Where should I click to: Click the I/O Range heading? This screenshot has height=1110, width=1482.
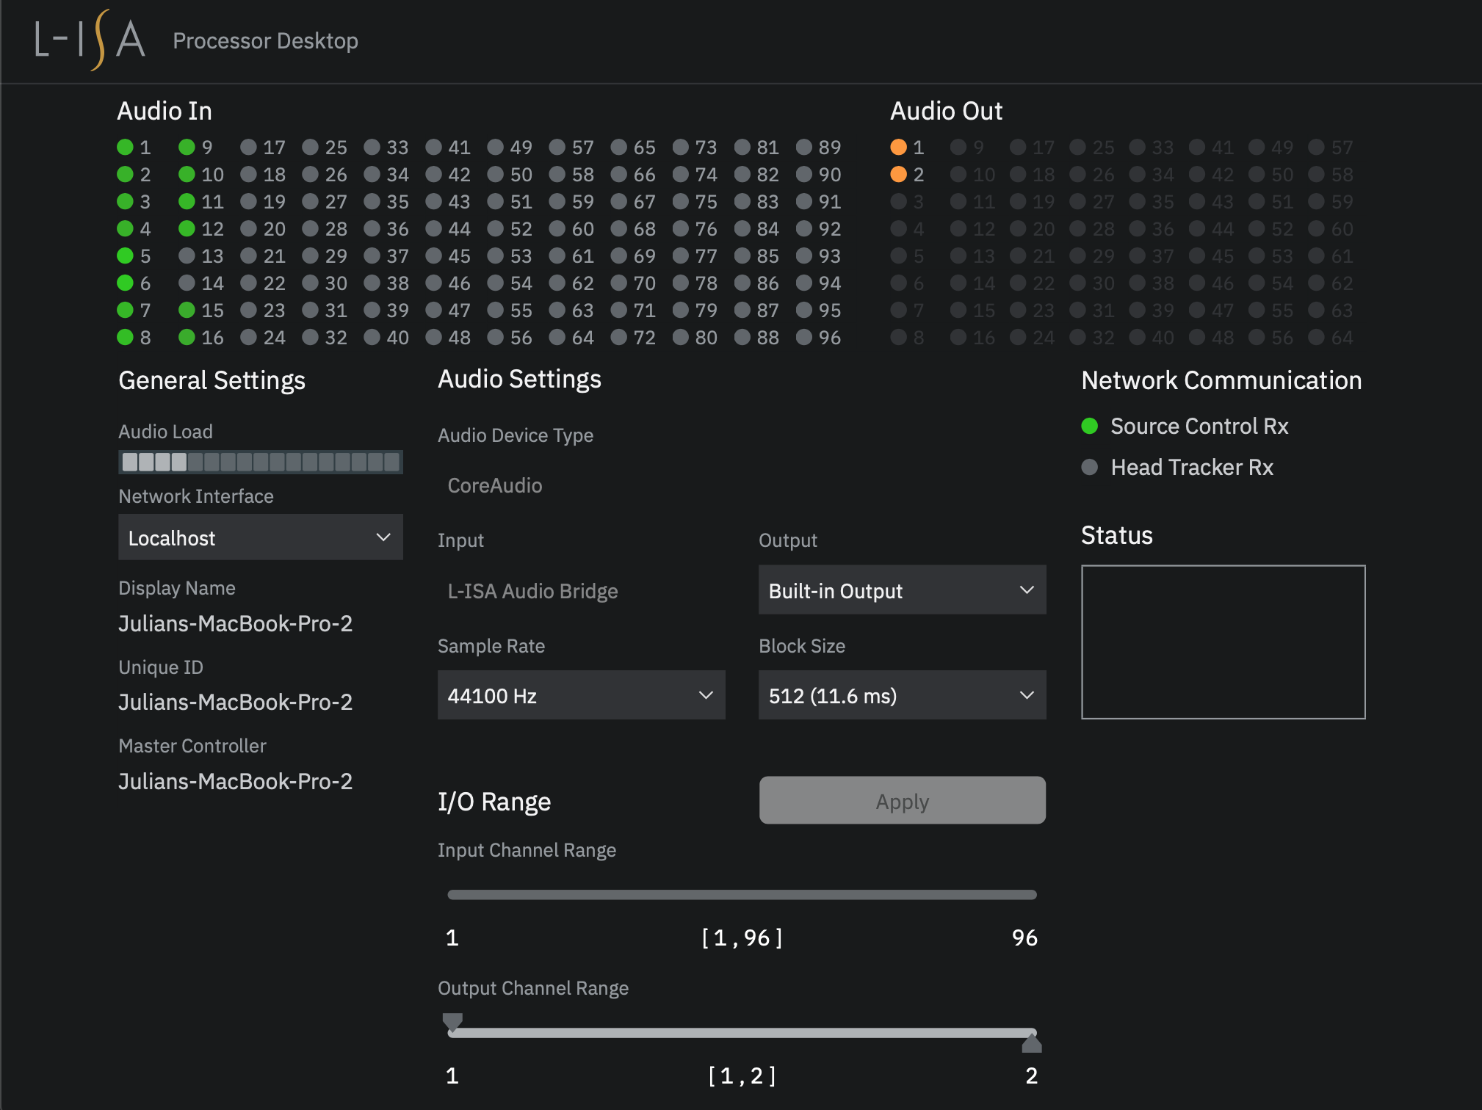pos(494,802)
